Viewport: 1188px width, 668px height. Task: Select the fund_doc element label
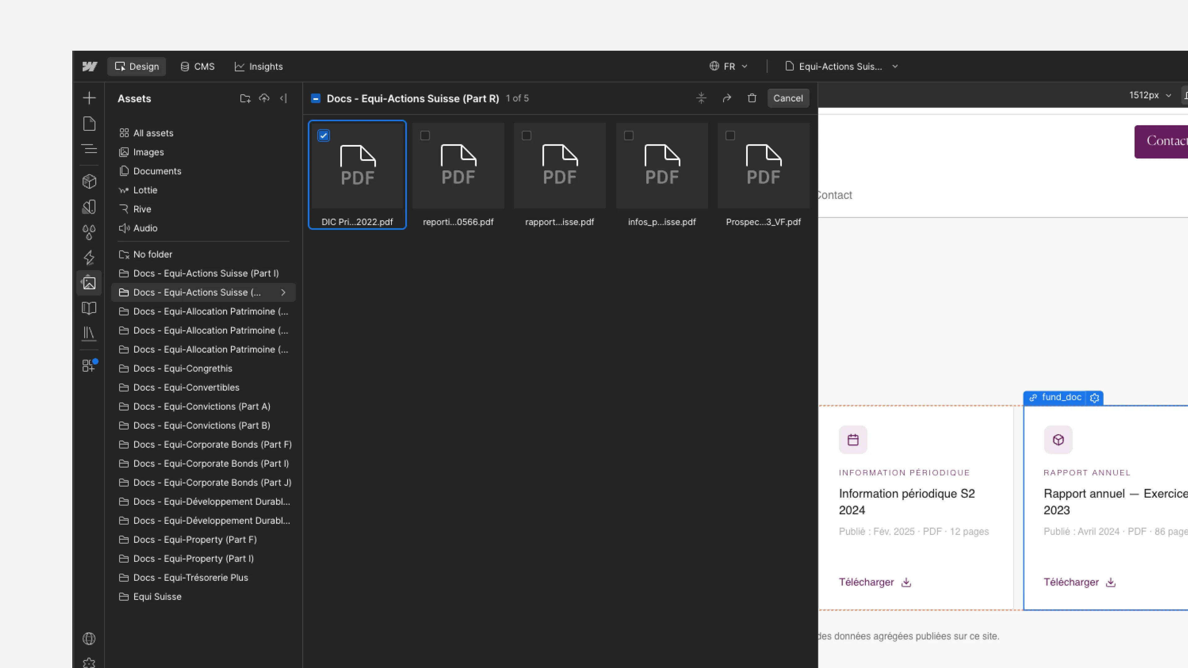coord(1056,397)
